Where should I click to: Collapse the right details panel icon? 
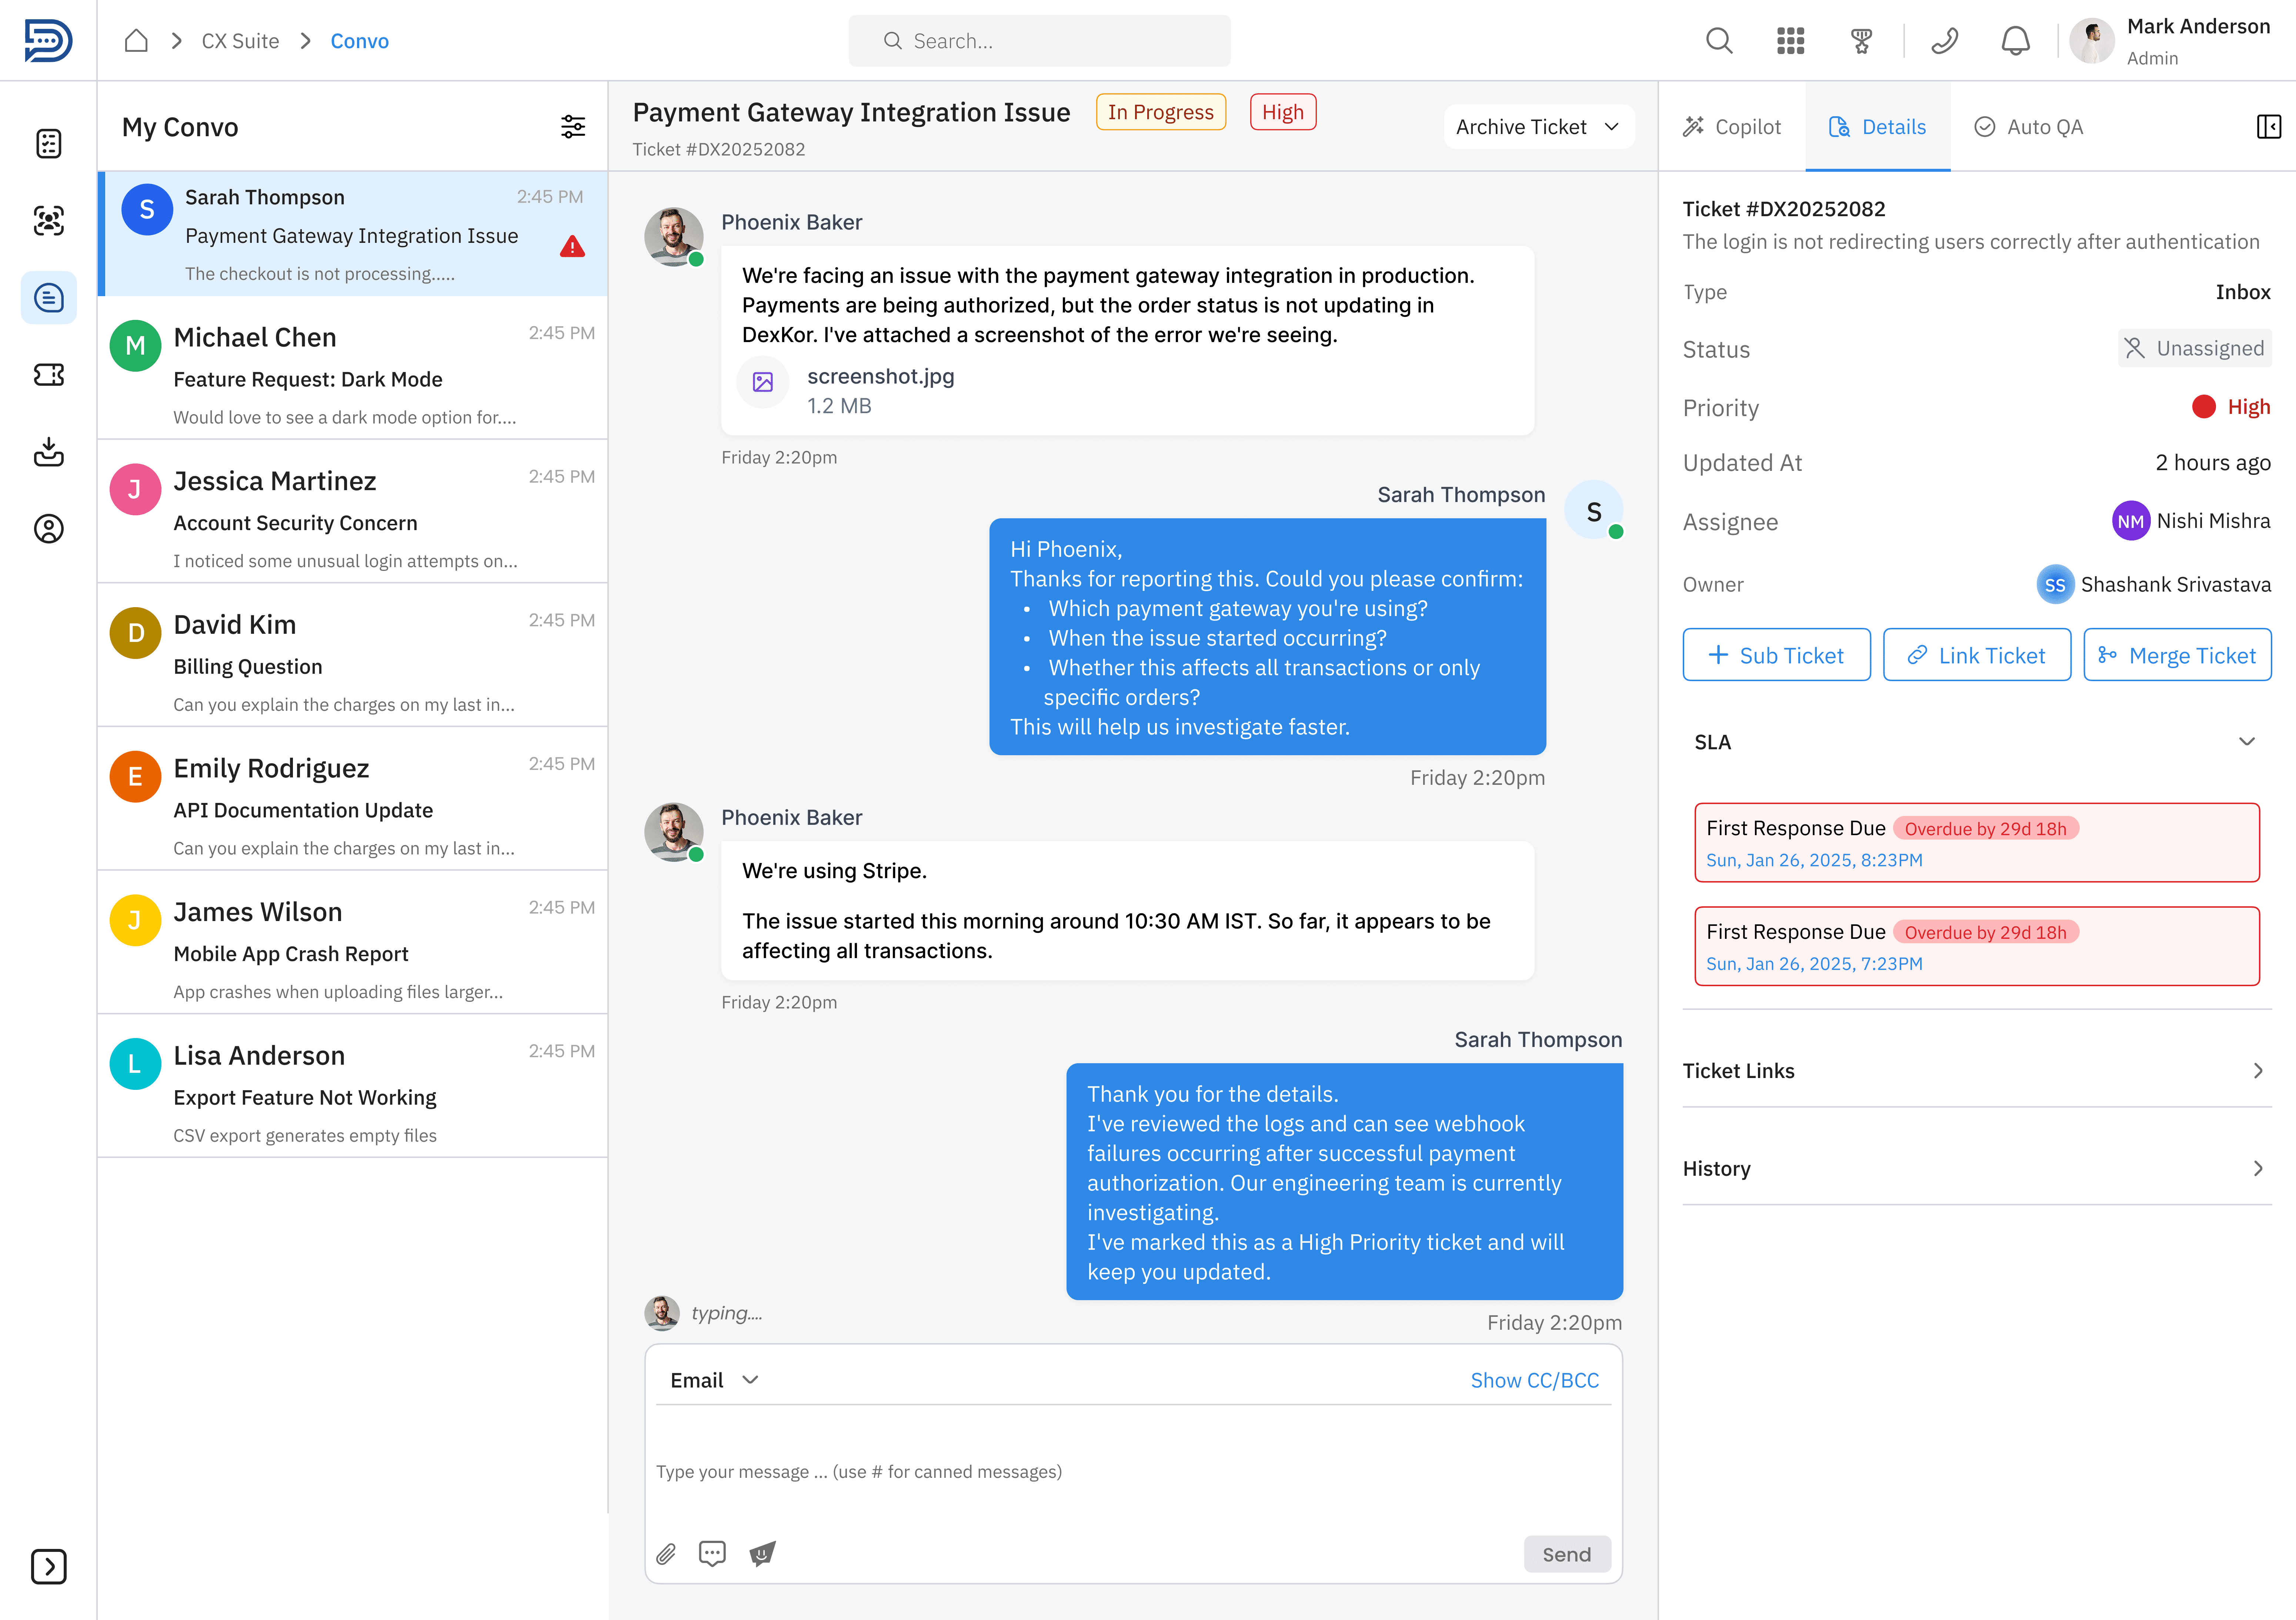[2269, 127]
